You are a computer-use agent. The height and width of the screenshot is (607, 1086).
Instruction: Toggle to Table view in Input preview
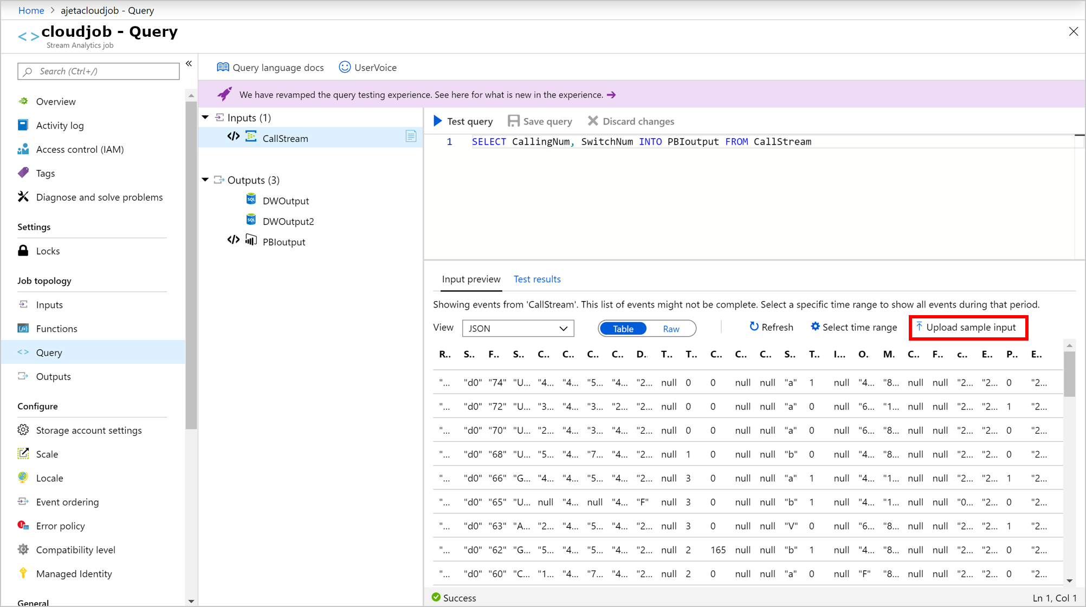click(x=623, y=328)
